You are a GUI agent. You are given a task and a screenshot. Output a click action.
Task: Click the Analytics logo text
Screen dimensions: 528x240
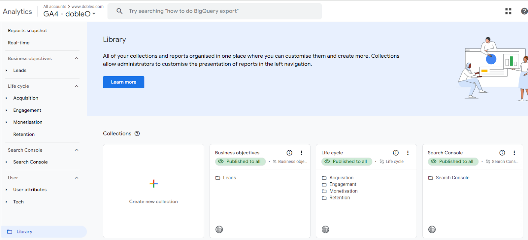click(17, 12)
